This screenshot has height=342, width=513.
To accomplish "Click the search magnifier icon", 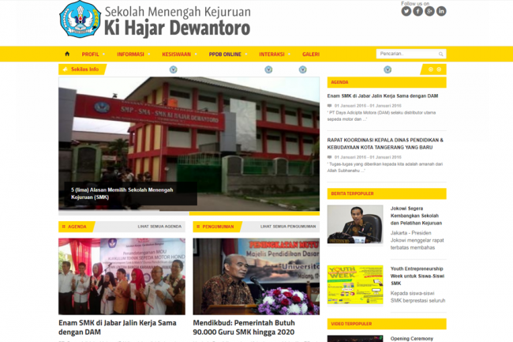I will point(440,54).
